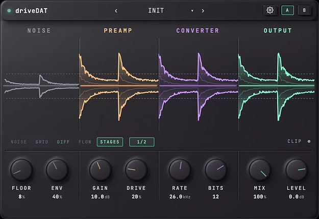Click the FLOOR value 8%
Image resolution: width=319 pixels, height=219 pixels.
pos(21,197)
